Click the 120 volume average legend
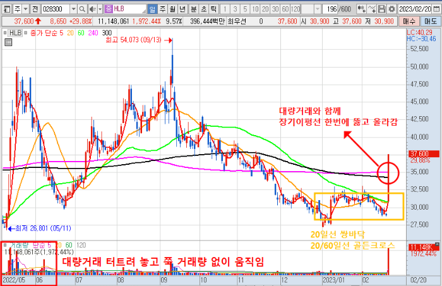 click(x=81, y=245)
